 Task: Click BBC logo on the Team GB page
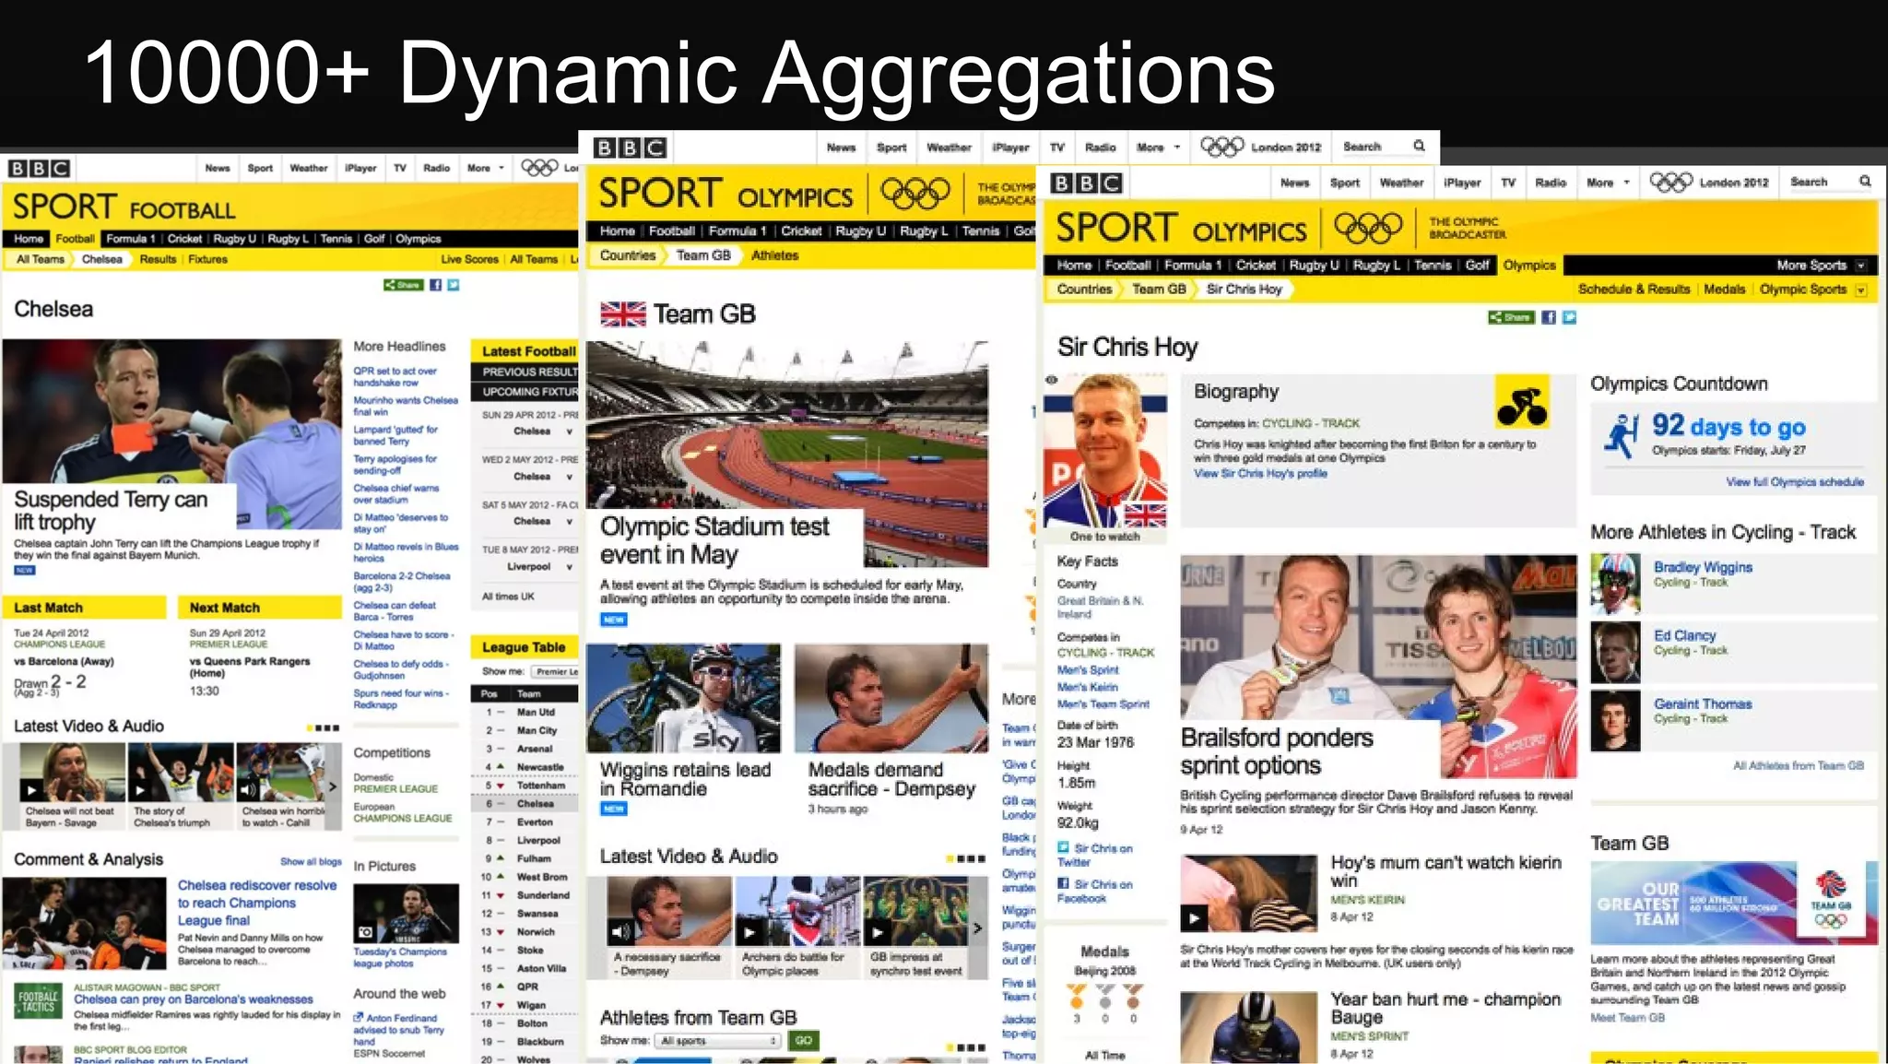point(630,148)
